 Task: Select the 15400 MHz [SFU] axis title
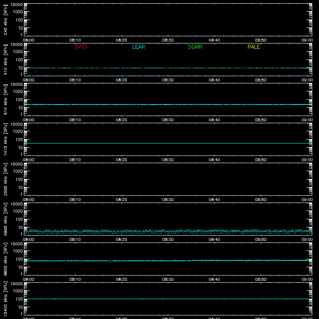coord(5,299)
